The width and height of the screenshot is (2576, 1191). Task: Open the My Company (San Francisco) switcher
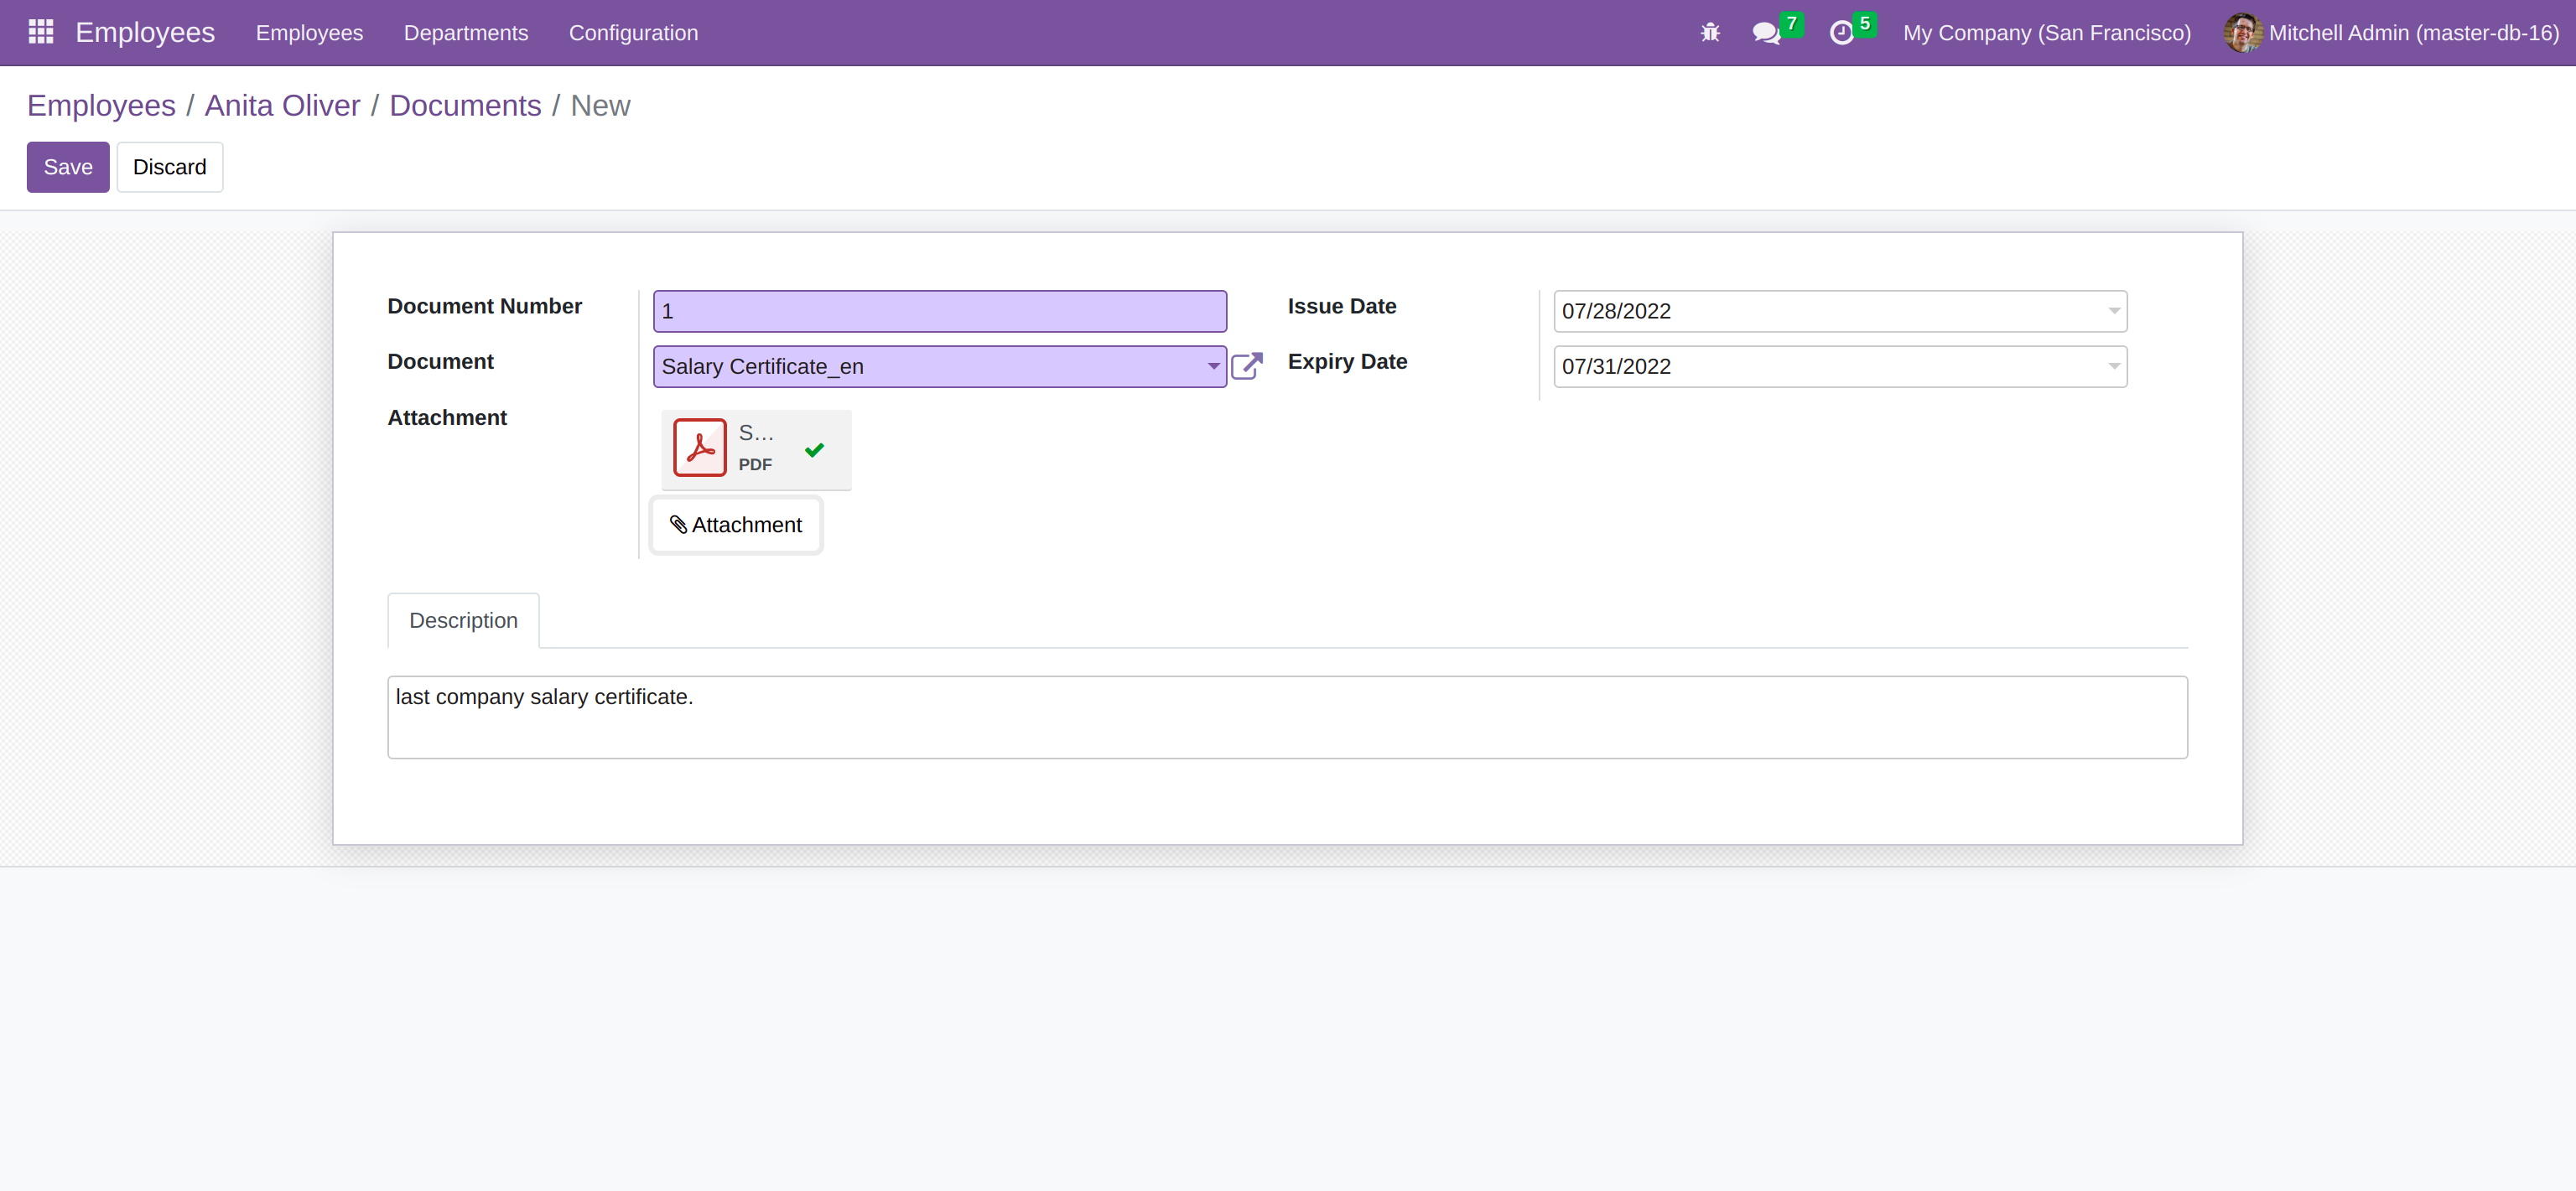2046,33
